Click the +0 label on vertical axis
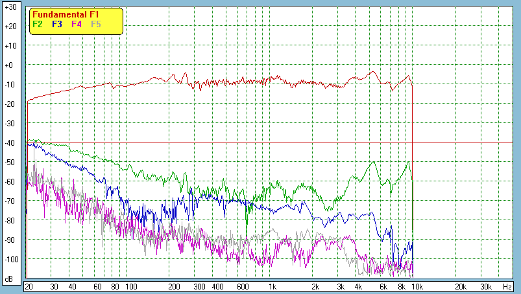Image resolution: width=521 pixels, height=294 pixels. tap(10, 65)
